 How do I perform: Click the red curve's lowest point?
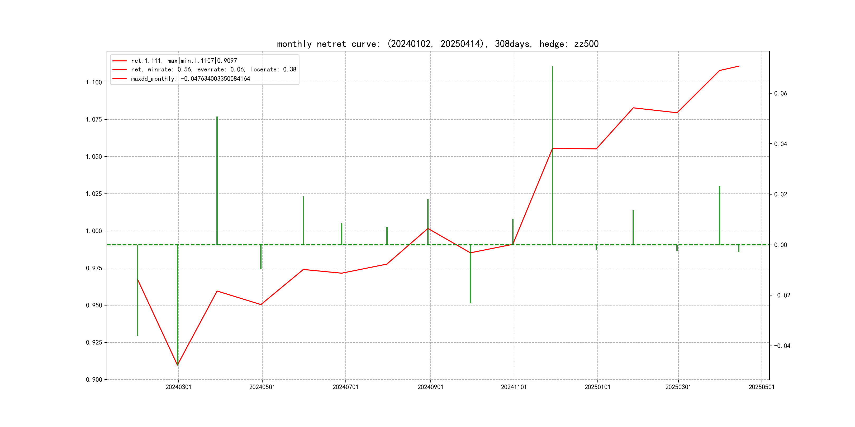click(x=178, y=365)
